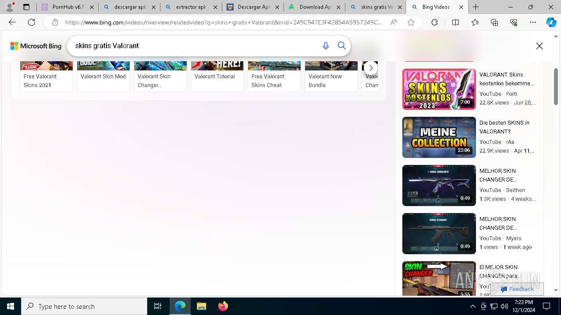Open Windows Start menu
Image resolution: width=561 pixels, height=315 pixels.
coord(11,306)
